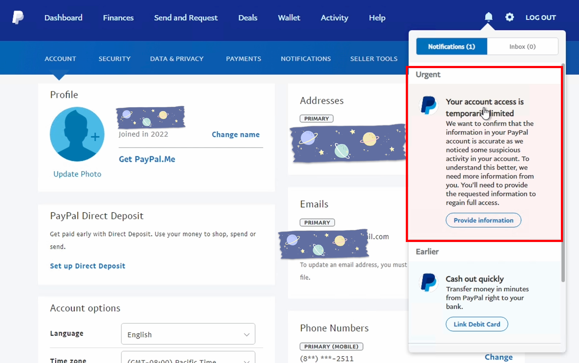Click the notification panel scrollbar
The height and width of the screenshot is (363, 579).
click(x=563, y=174)
